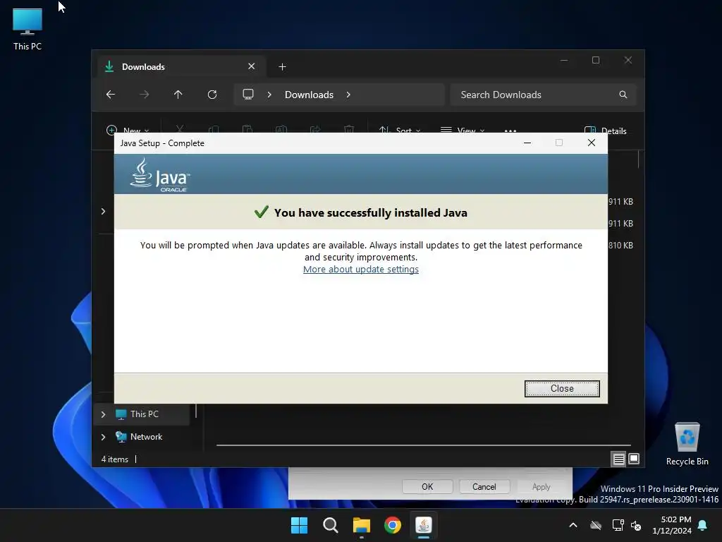
Task: Select This PC in the navigation pane
Action: (x=144, y=414)
